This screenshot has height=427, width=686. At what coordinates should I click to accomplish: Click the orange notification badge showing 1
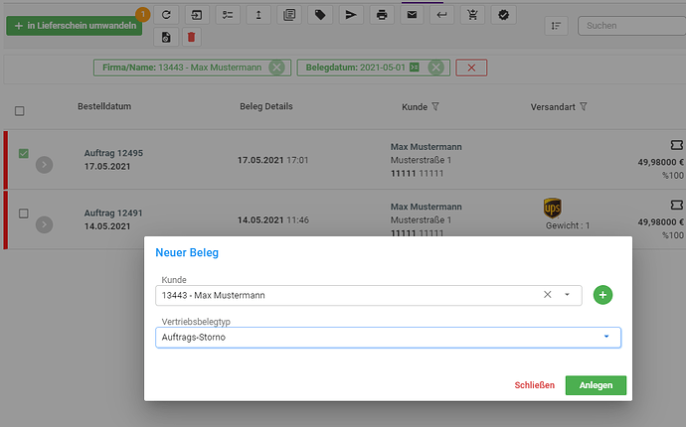[142, 15]
